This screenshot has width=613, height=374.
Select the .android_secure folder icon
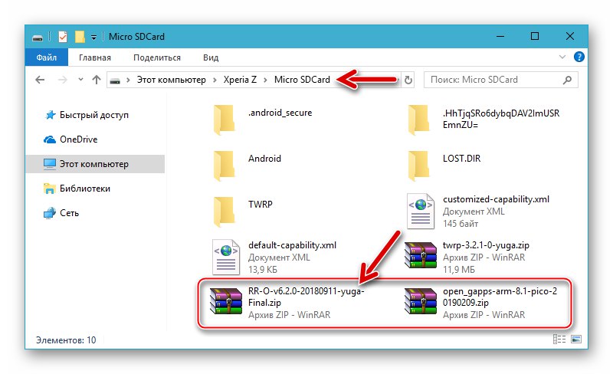coord(225,120)
